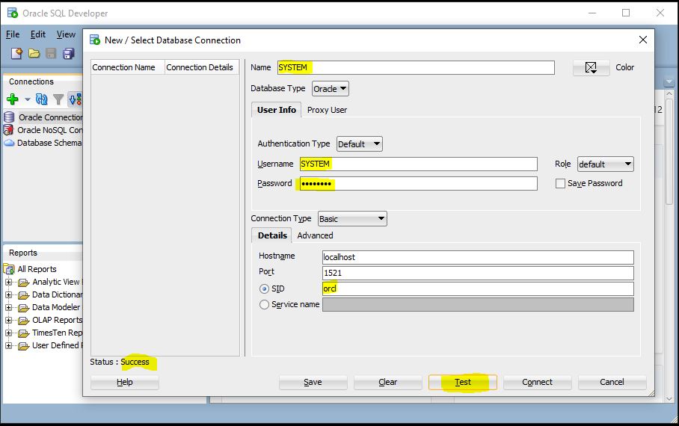Open the Database Type dropdown

coord(331,89)
